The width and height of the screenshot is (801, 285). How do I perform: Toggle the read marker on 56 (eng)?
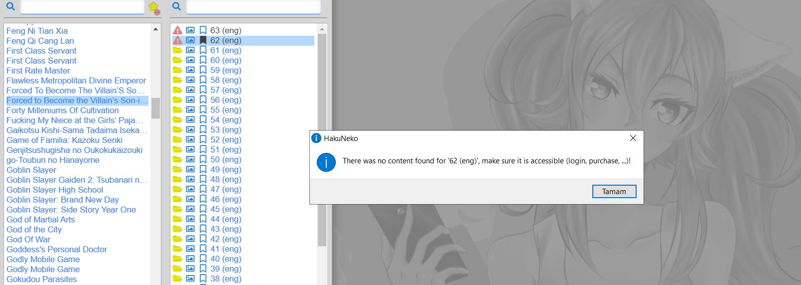point(203,100)
